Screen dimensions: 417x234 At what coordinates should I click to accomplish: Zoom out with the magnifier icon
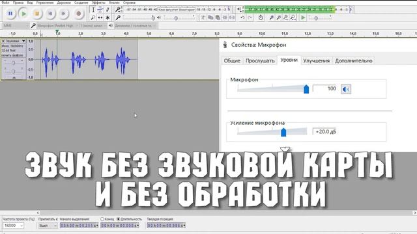click(x=278, y=18)
